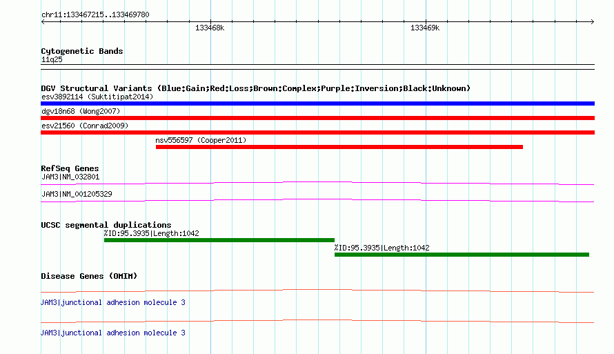Open the first JAM3 junctional adhesion molecule link

click(112, 302)
